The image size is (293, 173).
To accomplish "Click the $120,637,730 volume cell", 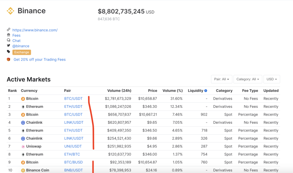I will pos(120,154).
